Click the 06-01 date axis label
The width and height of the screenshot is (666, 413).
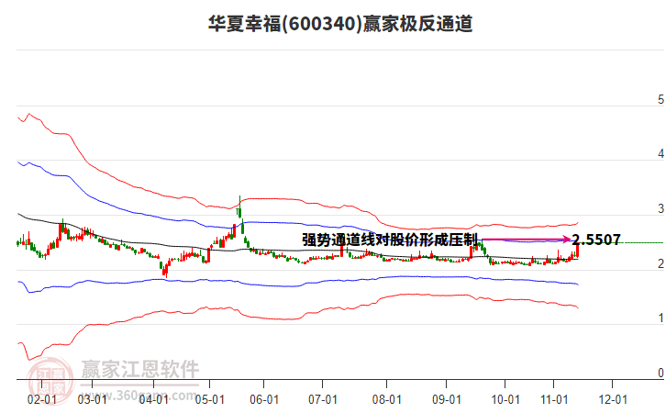[x=264, y=399]
